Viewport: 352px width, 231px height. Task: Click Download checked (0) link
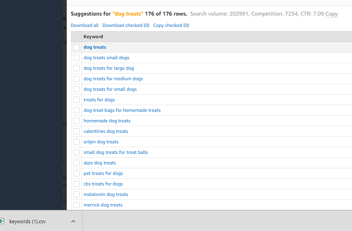126,25
